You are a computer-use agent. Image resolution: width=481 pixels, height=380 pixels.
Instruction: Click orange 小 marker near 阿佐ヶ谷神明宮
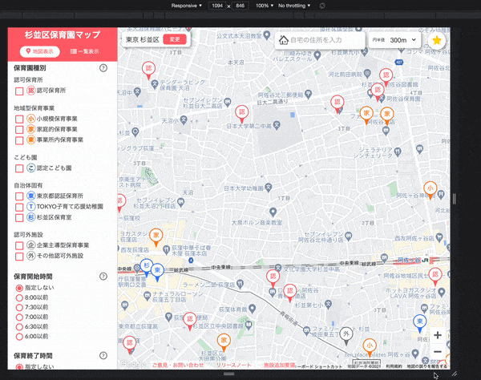point(430,190)
